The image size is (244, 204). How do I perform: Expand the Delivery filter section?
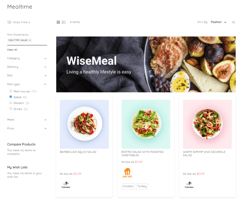point(27,67)
